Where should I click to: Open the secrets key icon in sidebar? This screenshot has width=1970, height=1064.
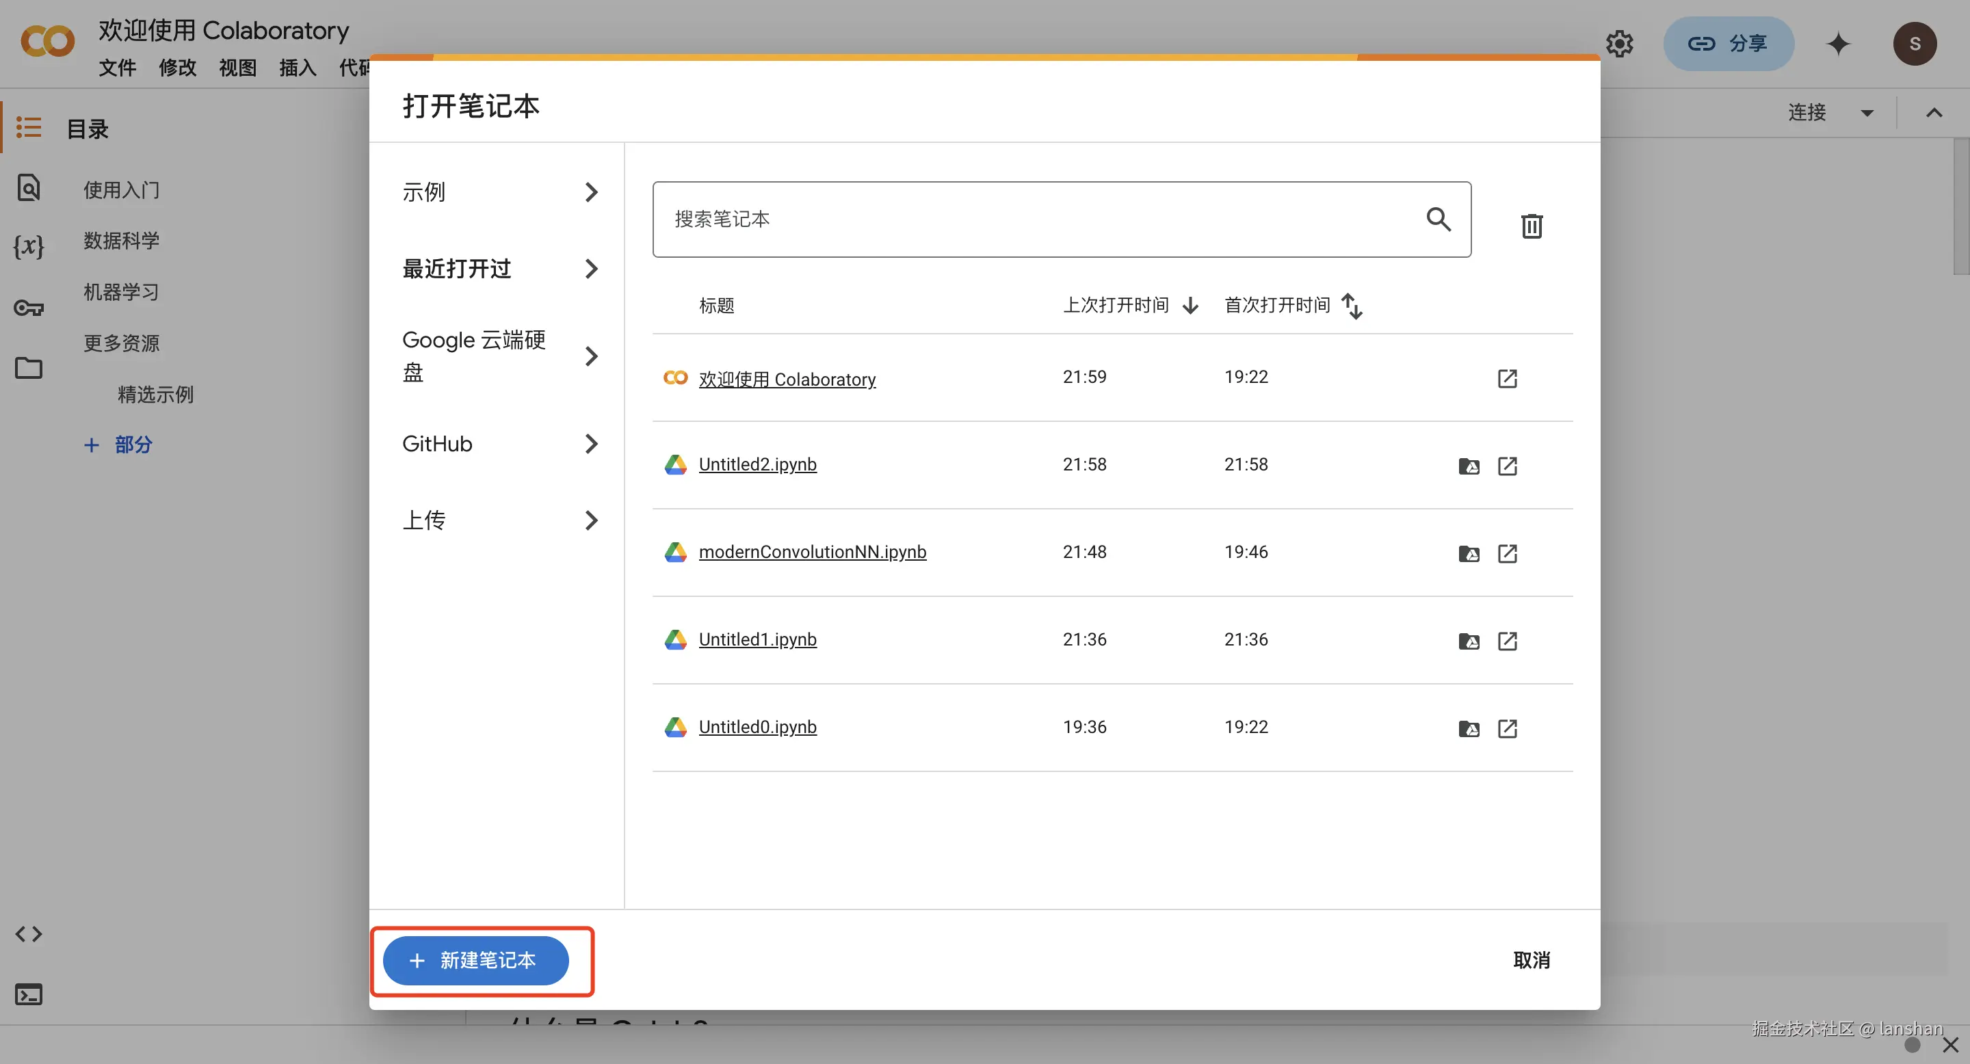29,308
